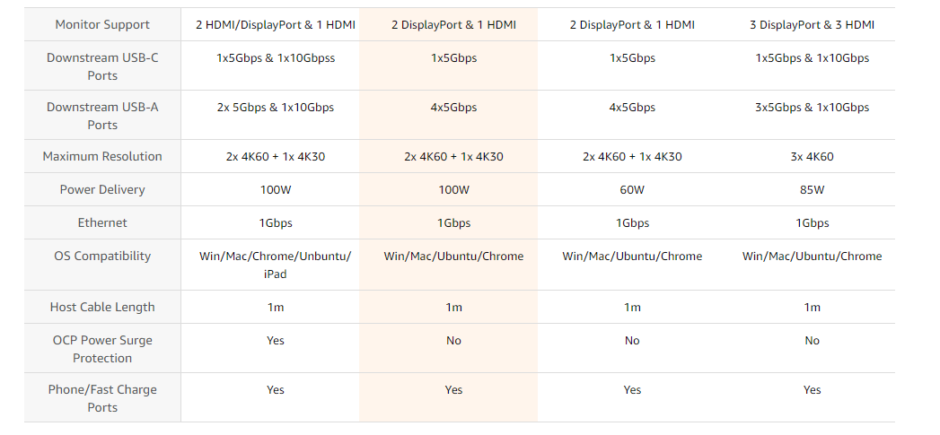Click the Downstream USB-C Ports row header
The height and width of the screenshot is (435, 940).
(102, 66)
